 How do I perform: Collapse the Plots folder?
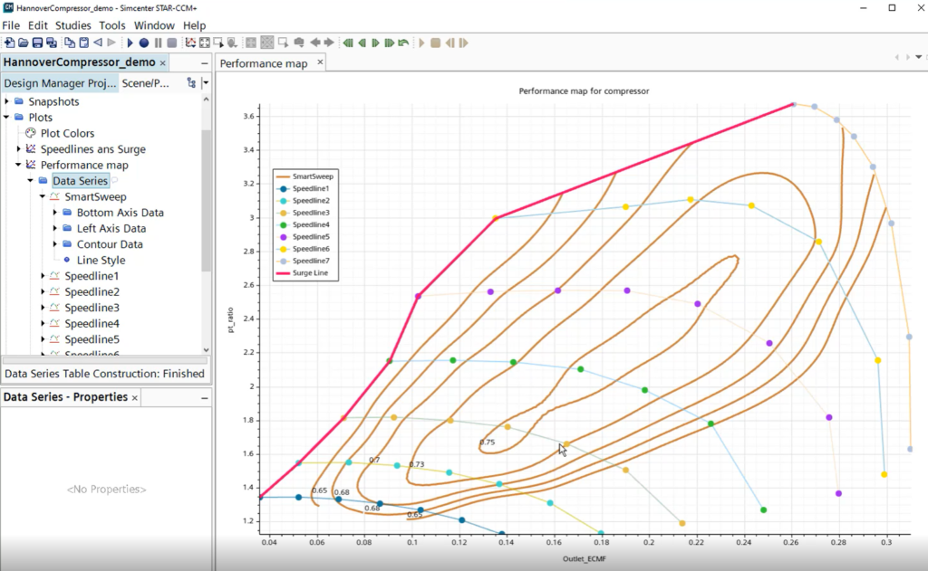(x=7, y=117)
